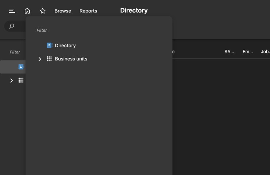Open the Browse menu
This screenshot has width=270, height=175.
click(x=63, y=11)
